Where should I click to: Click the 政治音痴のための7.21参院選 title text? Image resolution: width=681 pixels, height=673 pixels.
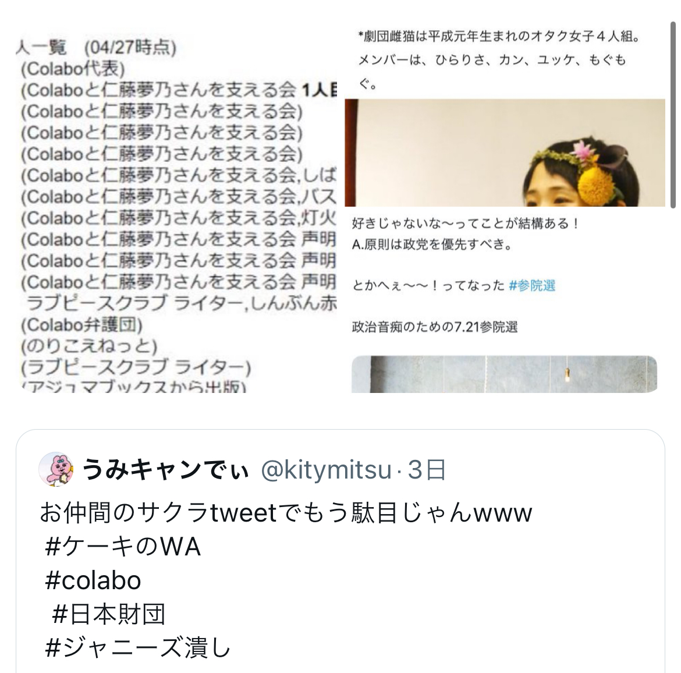(435, 327)
